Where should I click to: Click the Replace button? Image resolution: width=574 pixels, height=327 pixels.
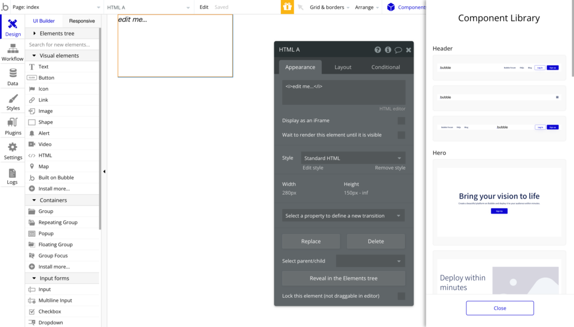(x=311, y=241)
